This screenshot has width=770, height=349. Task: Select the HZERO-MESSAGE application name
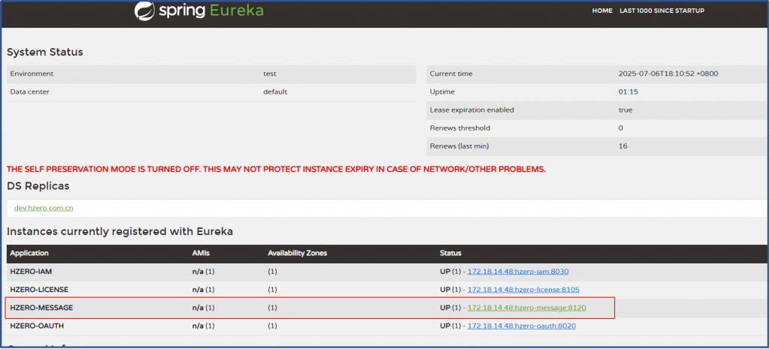pyautogui.click(x=41, y=308)
